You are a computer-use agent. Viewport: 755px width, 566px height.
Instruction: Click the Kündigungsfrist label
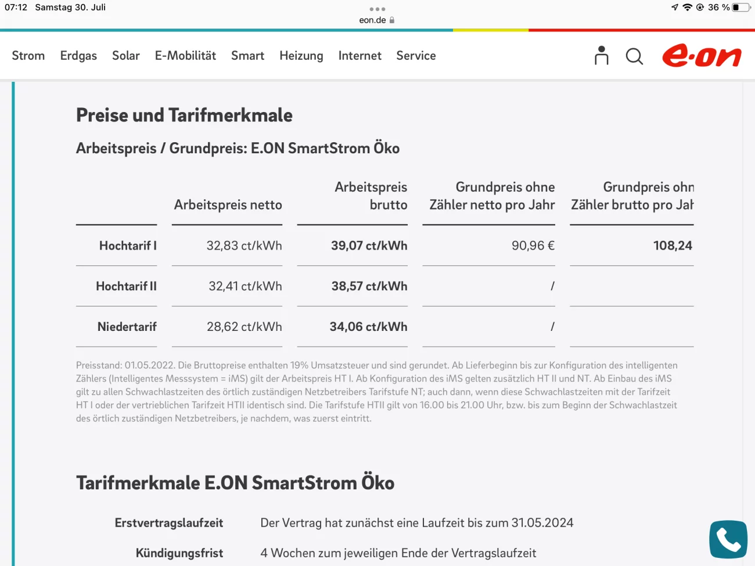[179, 553]
